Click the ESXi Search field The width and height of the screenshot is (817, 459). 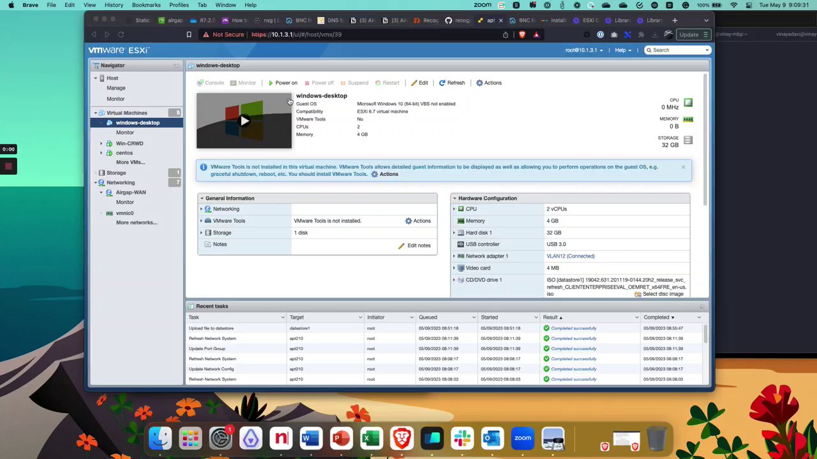(677, 50)
